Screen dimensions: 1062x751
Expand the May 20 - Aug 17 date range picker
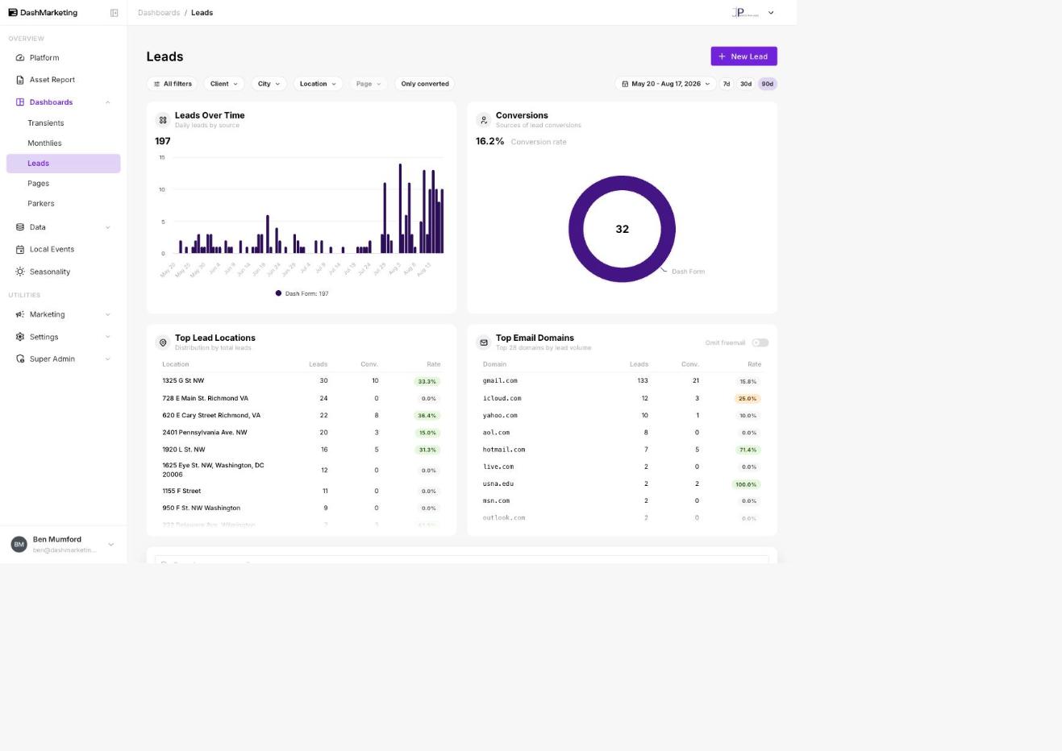click(x=666, y=84)
